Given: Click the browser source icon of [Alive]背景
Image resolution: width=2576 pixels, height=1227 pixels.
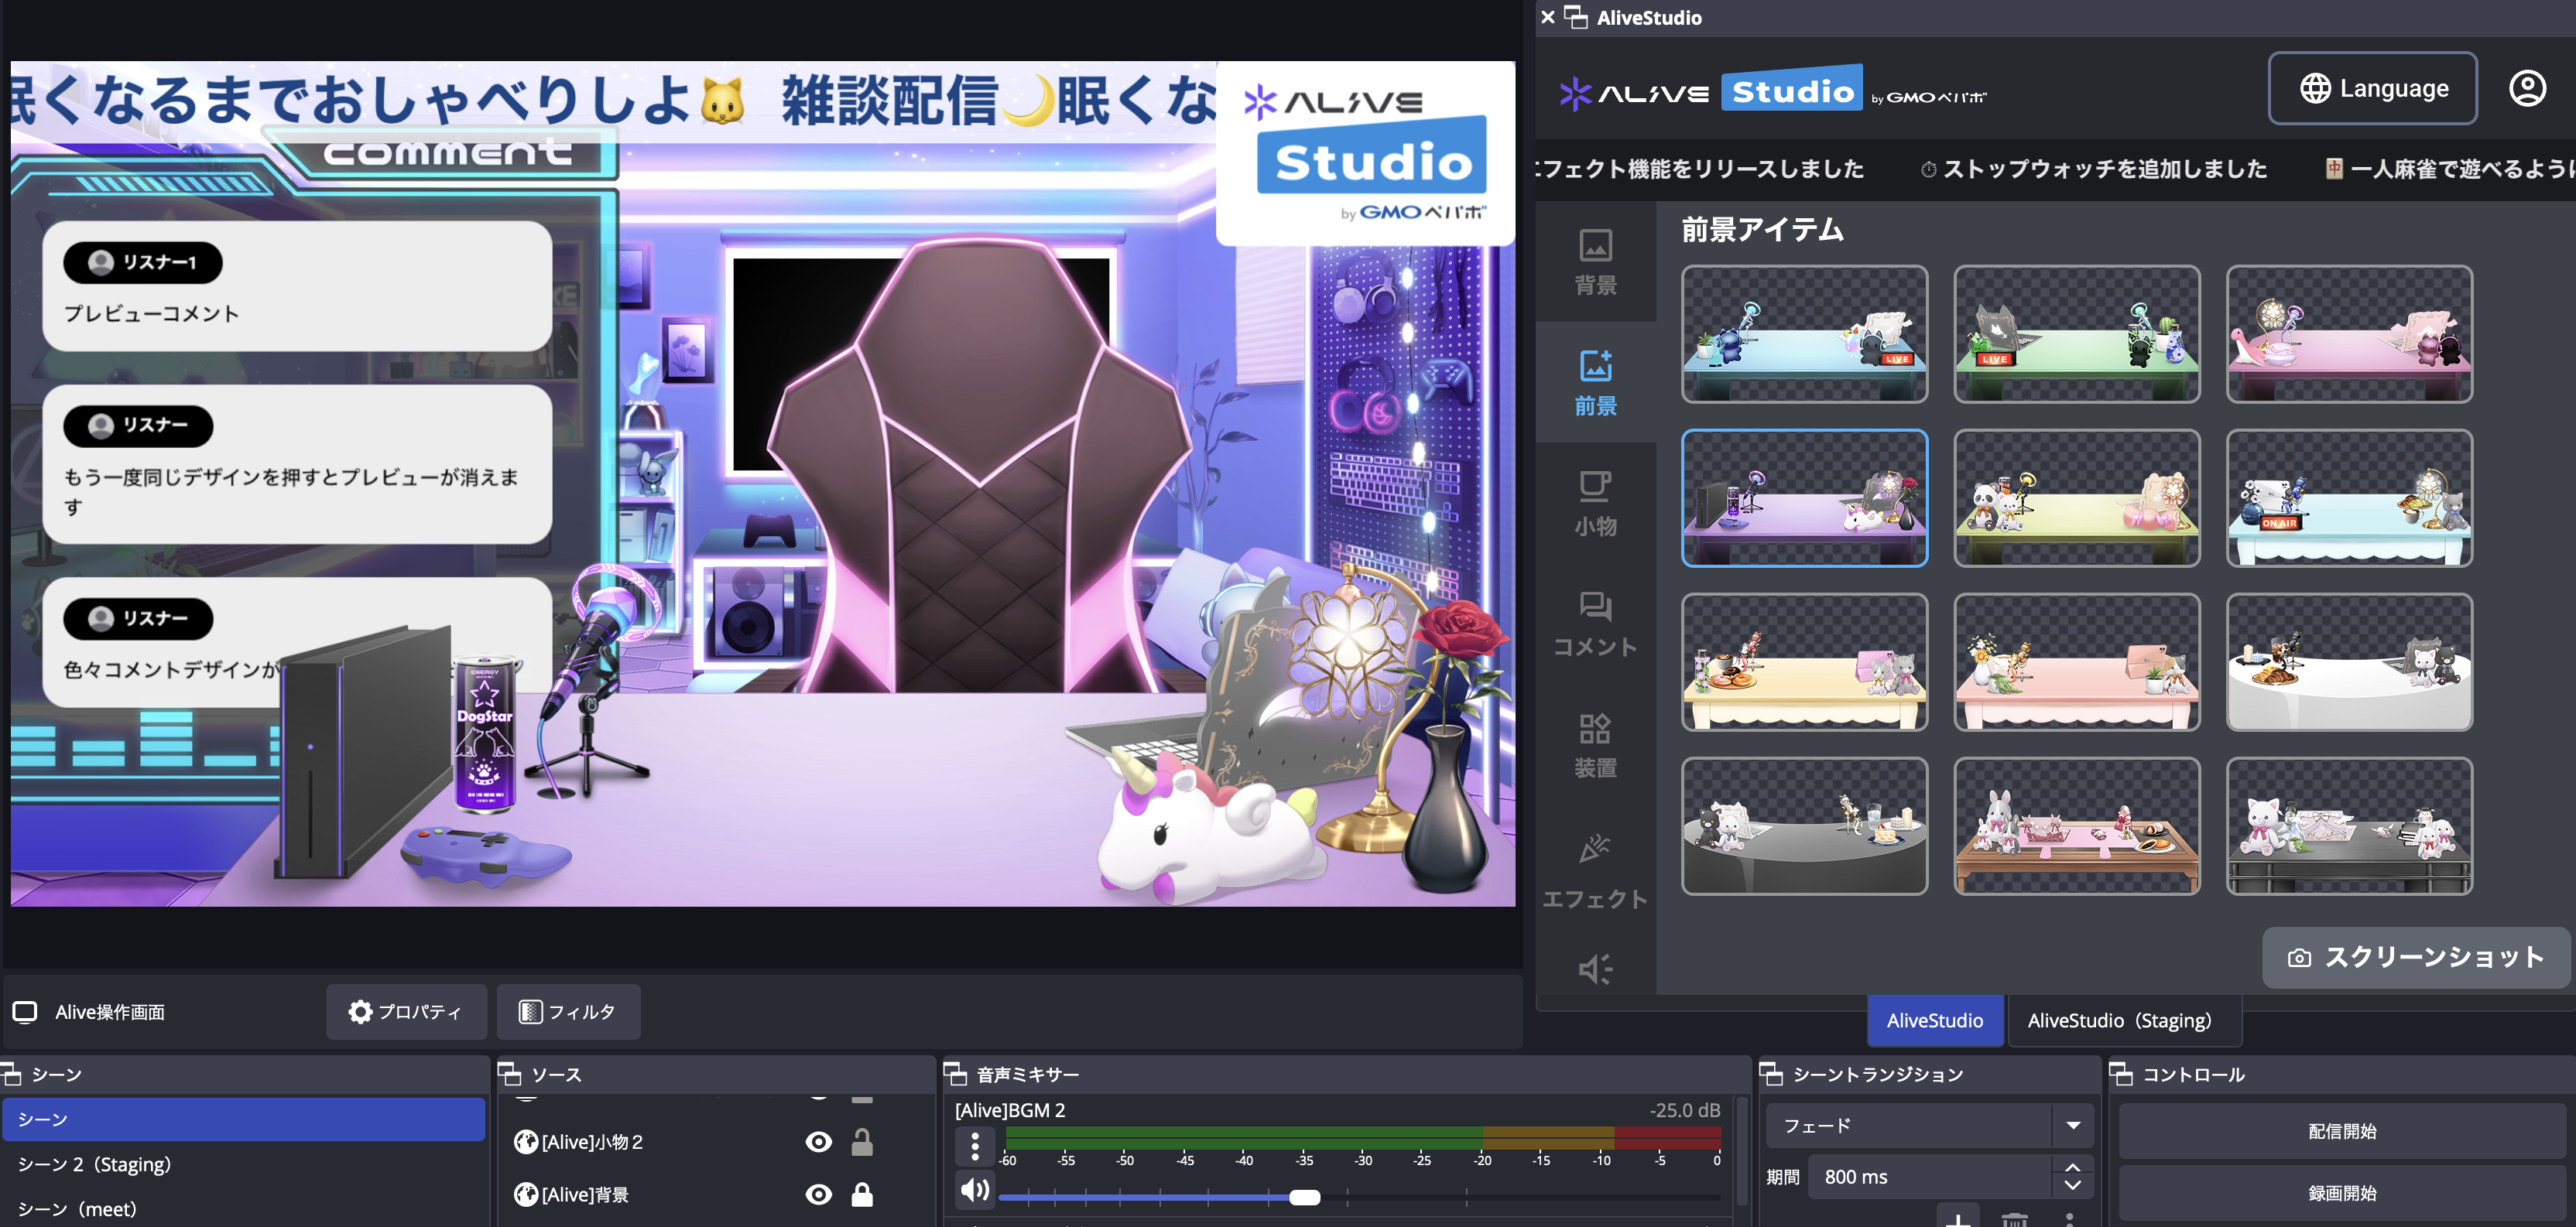Looking at the screenshot, I should (x=526, y=1194).
